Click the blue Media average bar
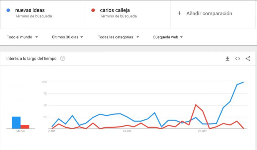This screenshot has height=150, width=257. coord(16,123)
